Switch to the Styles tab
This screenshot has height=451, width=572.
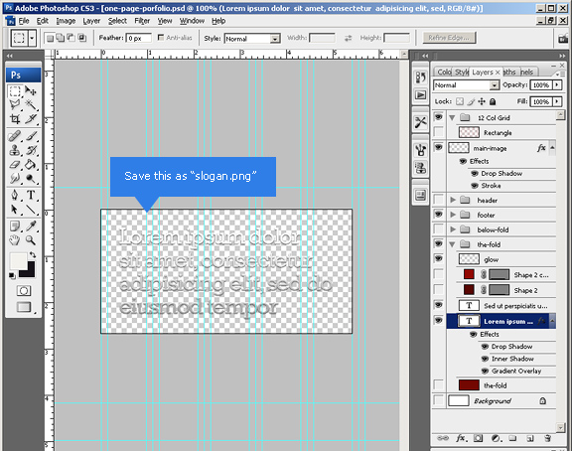[x=462, y=72]
